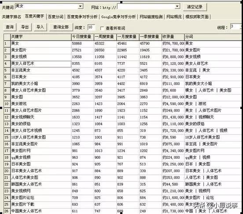Image resolution: width=243 pixels, height=214 pixels.
Task: Sort by 今日搜索量 column header
Action: coord(82,37)
